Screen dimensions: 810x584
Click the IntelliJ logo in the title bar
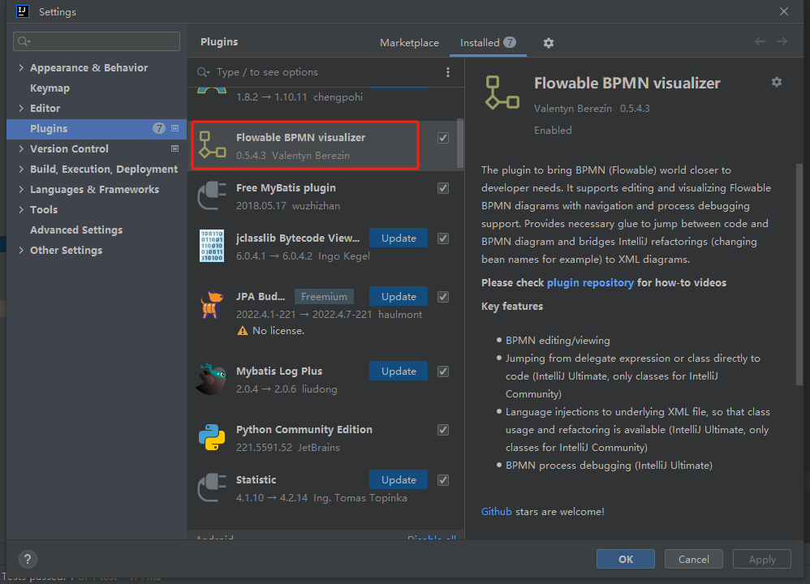[23, 11]
